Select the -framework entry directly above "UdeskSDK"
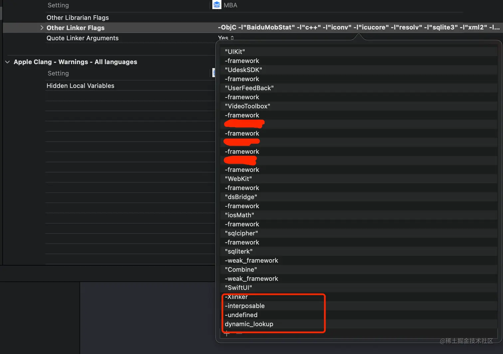This screenshot has width=503, height=354. (359, 61)
